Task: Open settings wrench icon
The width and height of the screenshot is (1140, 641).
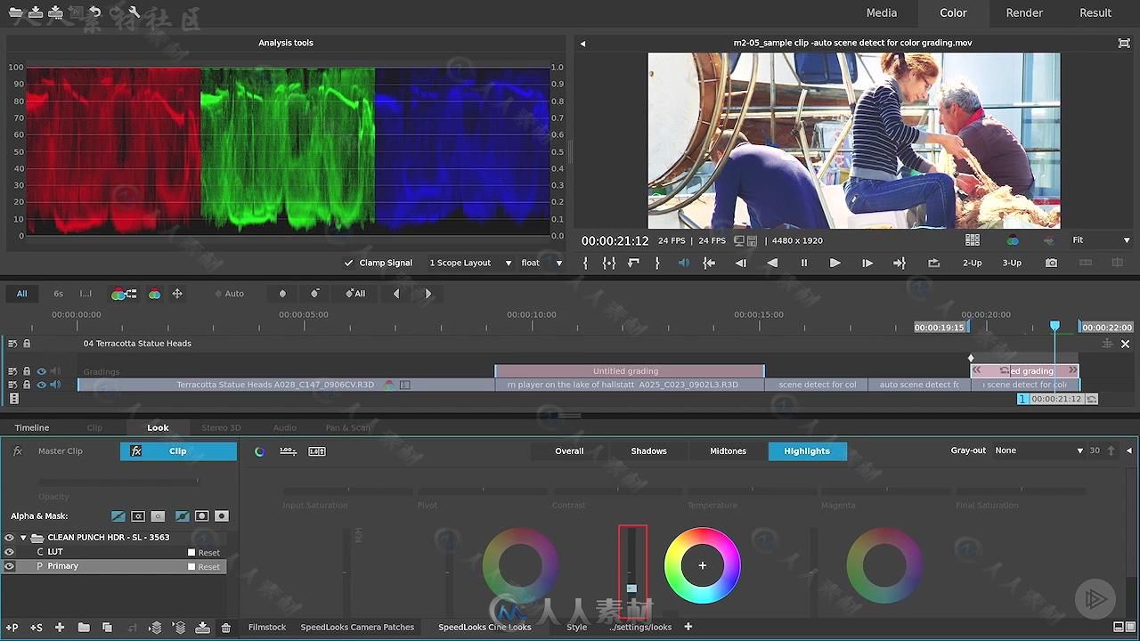Action: [x=134, y=12]
